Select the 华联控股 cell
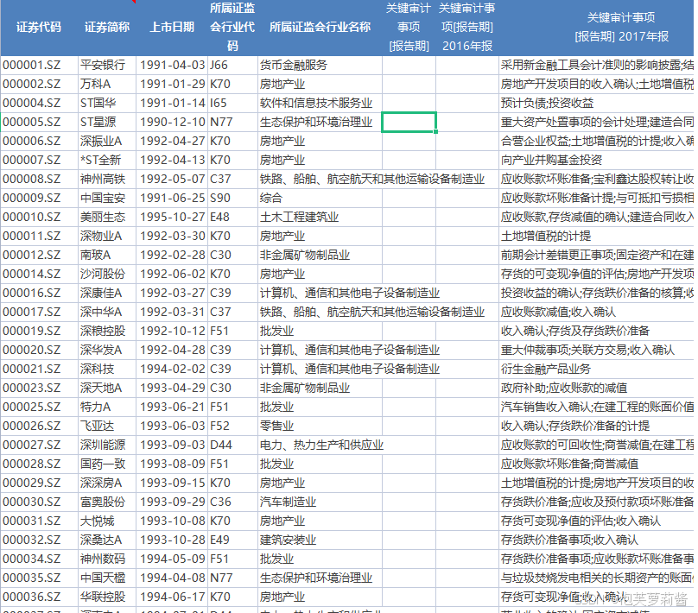 [x=107, y=597]
